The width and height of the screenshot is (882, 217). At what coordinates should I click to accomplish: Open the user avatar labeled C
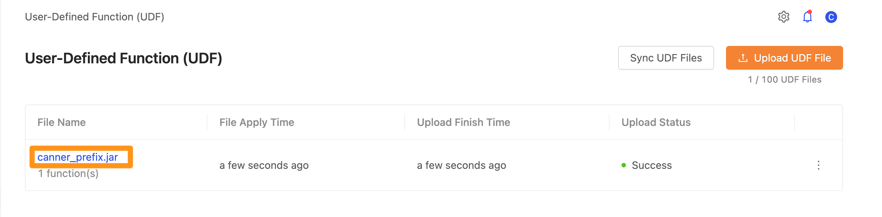tap(831, 17)
